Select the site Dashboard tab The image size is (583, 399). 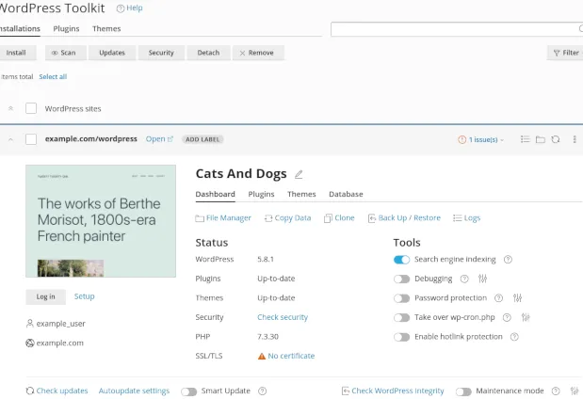[216, 194]
